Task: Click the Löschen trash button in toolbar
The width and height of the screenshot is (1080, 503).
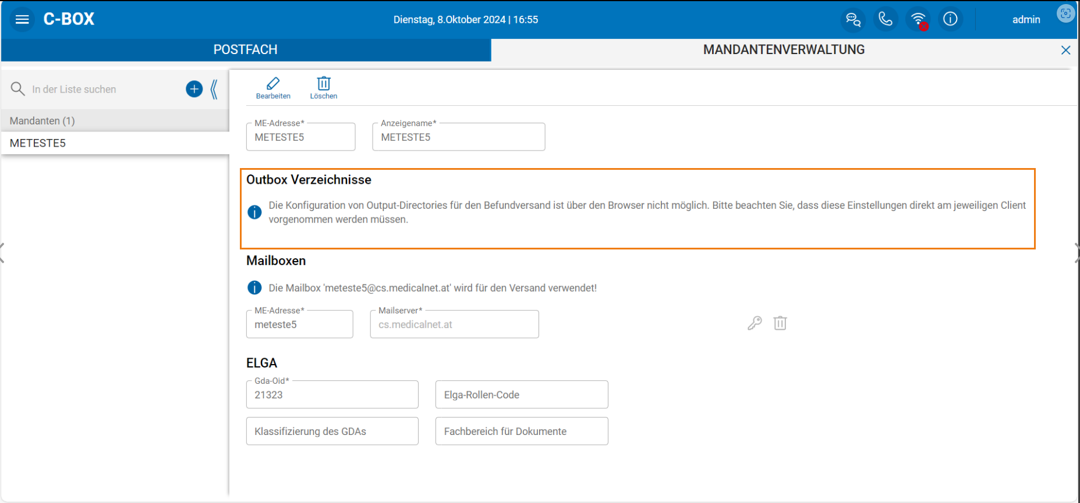Action: coord(324,88)
